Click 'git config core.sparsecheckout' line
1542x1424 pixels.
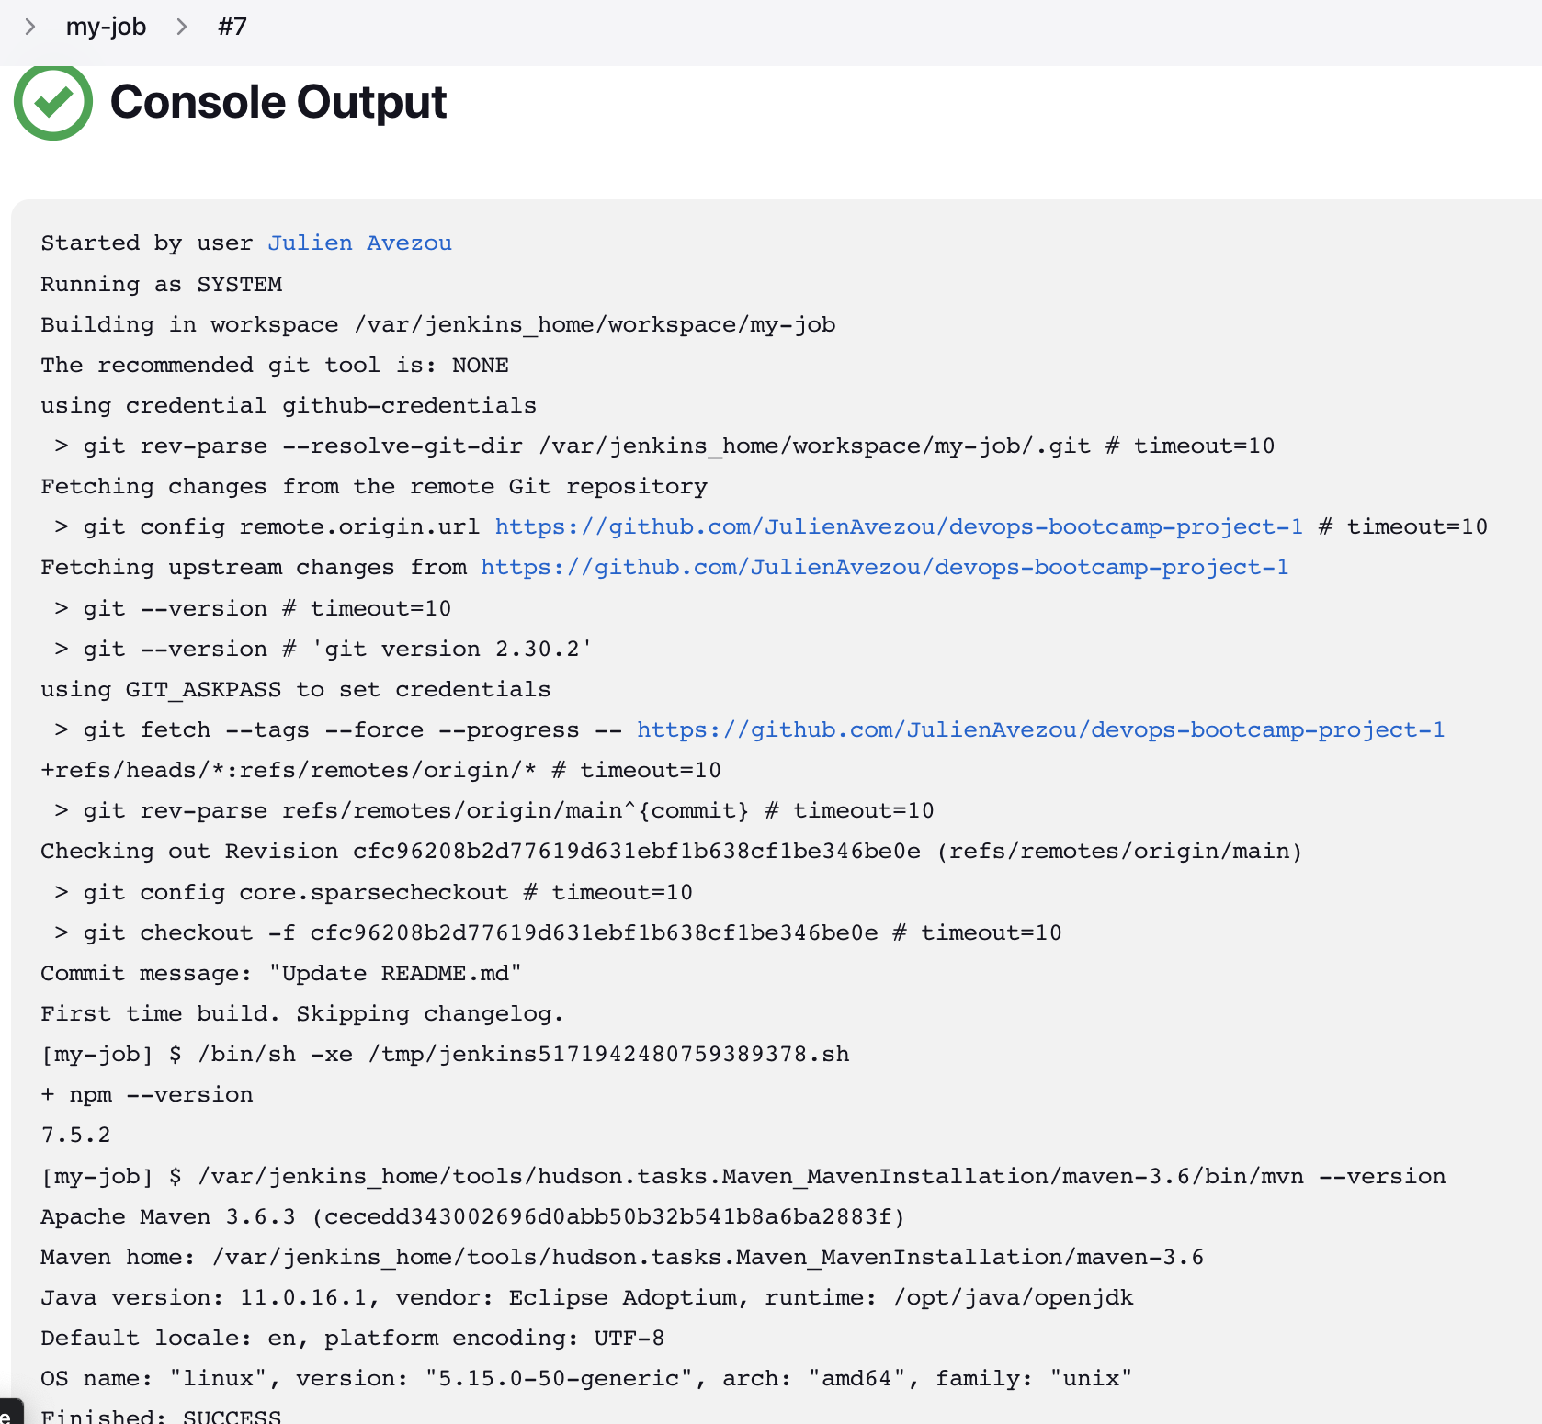tap(373, 893)
